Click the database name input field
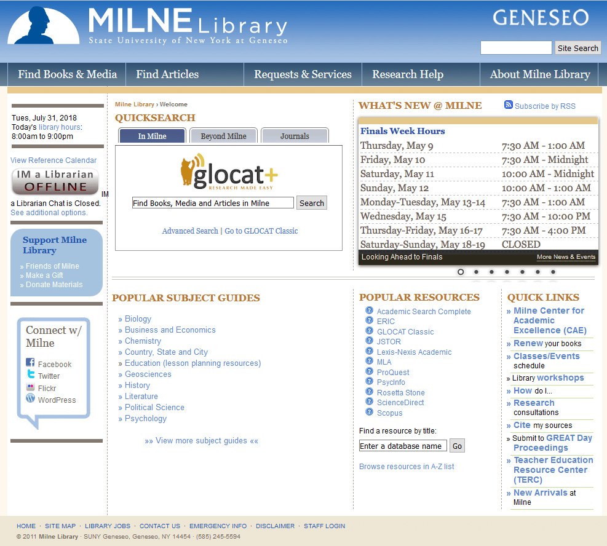The image size is (607, 546). 403,445
